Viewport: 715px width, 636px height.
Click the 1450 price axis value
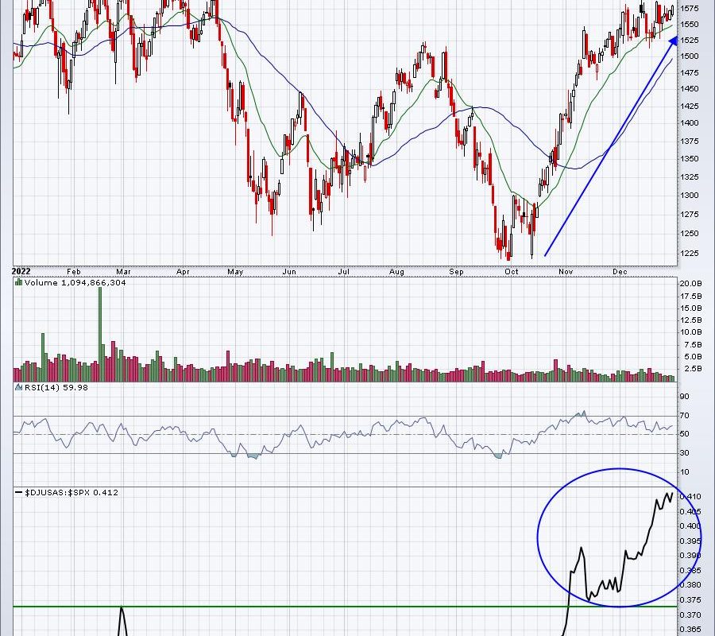[x=690, y=89]
